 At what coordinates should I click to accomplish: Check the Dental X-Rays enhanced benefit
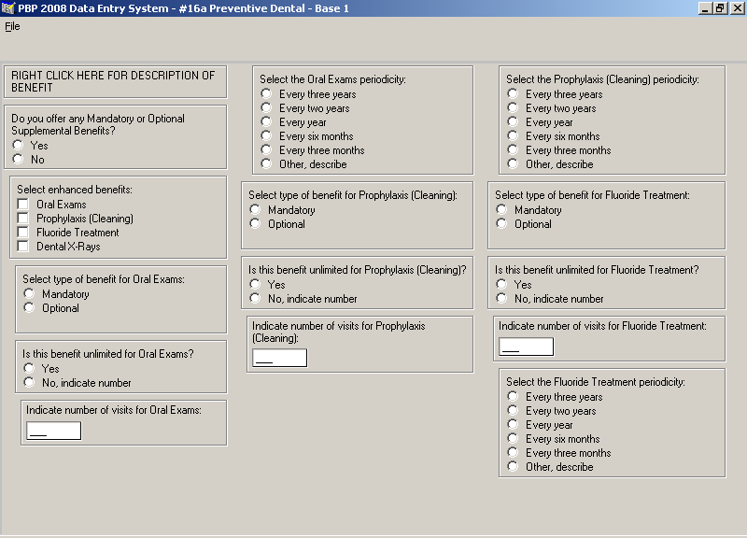22,247
